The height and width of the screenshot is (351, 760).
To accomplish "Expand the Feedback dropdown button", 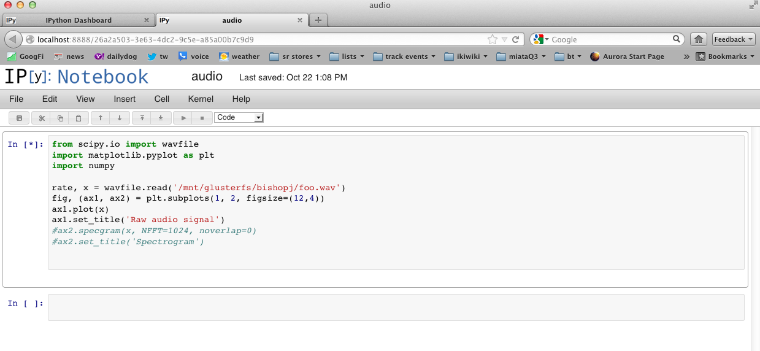I will (x=734, y=39).
